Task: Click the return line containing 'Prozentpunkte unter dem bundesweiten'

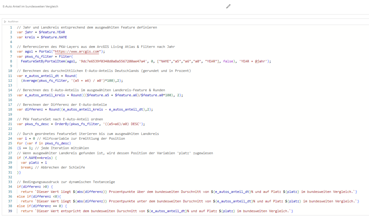Action: pyautogui.click(x=190, y=201)
